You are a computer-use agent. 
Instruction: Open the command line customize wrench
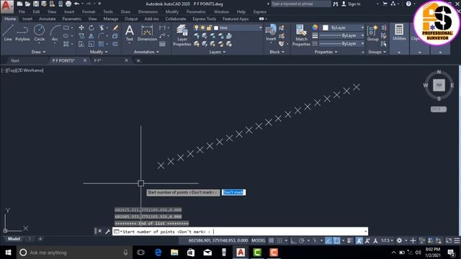point(107,232)
